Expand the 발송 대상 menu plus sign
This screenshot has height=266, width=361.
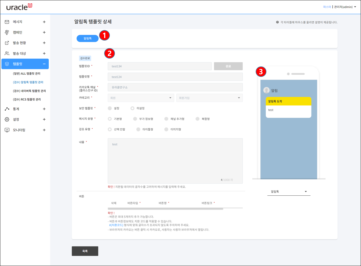tap(44, 53)
